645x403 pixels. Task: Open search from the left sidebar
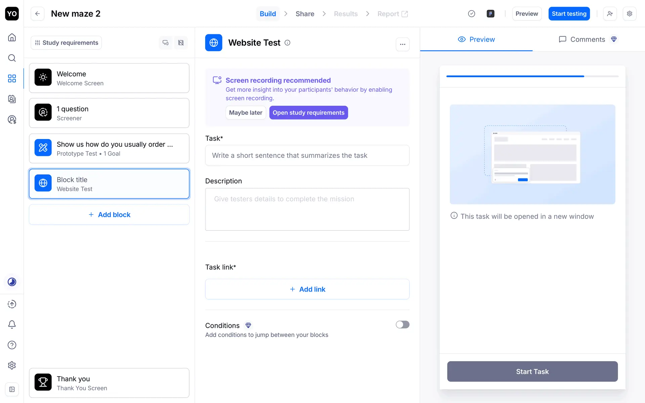click(12, 58)
